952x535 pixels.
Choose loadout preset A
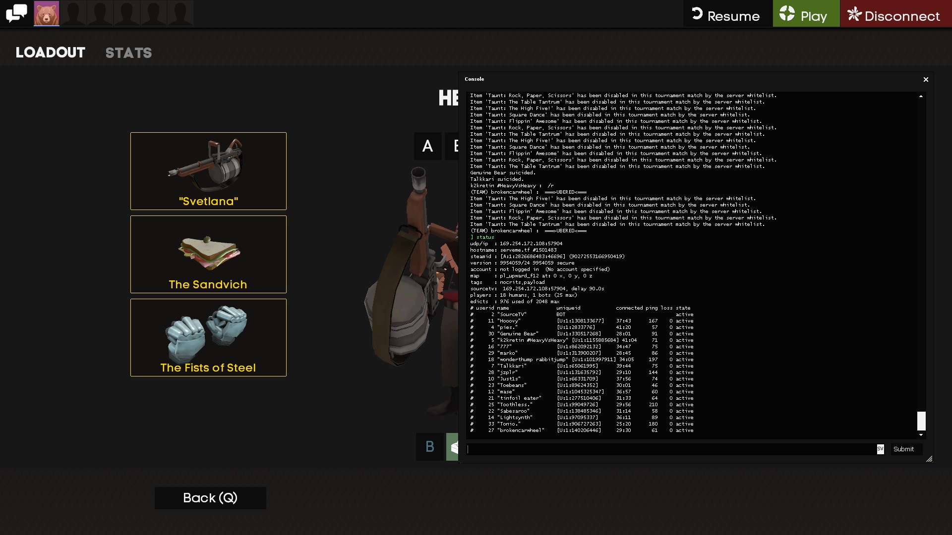[427, 146]
